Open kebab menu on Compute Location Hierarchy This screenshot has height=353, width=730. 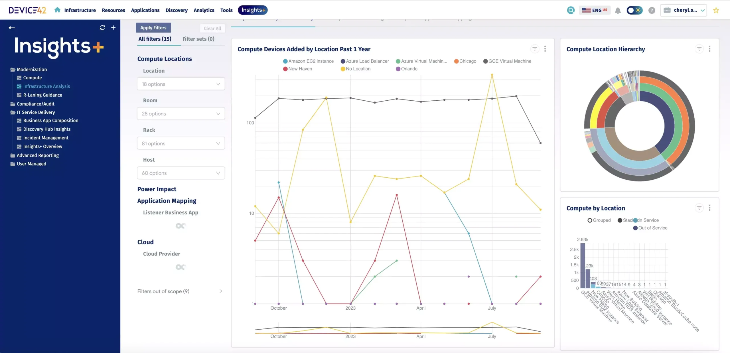click(x=709, y=49)
